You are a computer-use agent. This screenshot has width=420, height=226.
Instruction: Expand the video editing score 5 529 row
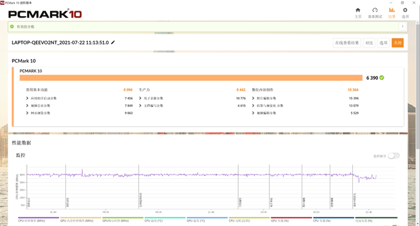305,113
